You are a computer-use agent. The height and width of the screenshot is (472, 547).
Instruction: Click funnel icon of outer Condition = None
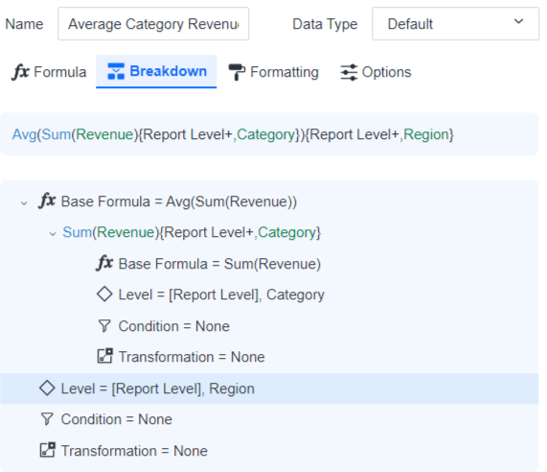pos(47,419)
